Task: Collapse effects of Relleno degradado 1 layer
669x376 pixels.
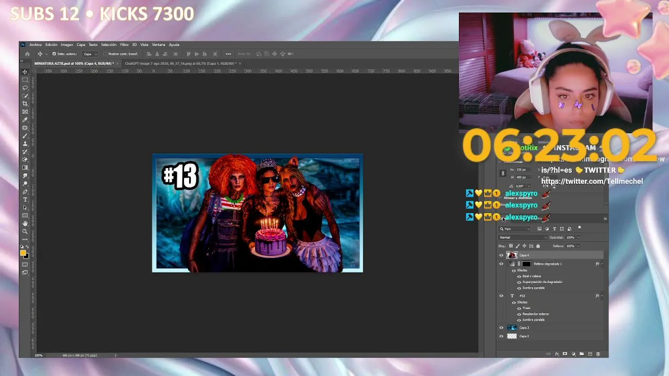Action: [602, 264]
